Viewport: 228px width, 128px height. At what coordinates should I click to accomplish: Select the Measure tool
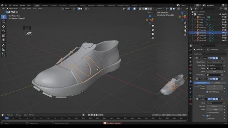(x=4, y=50)
